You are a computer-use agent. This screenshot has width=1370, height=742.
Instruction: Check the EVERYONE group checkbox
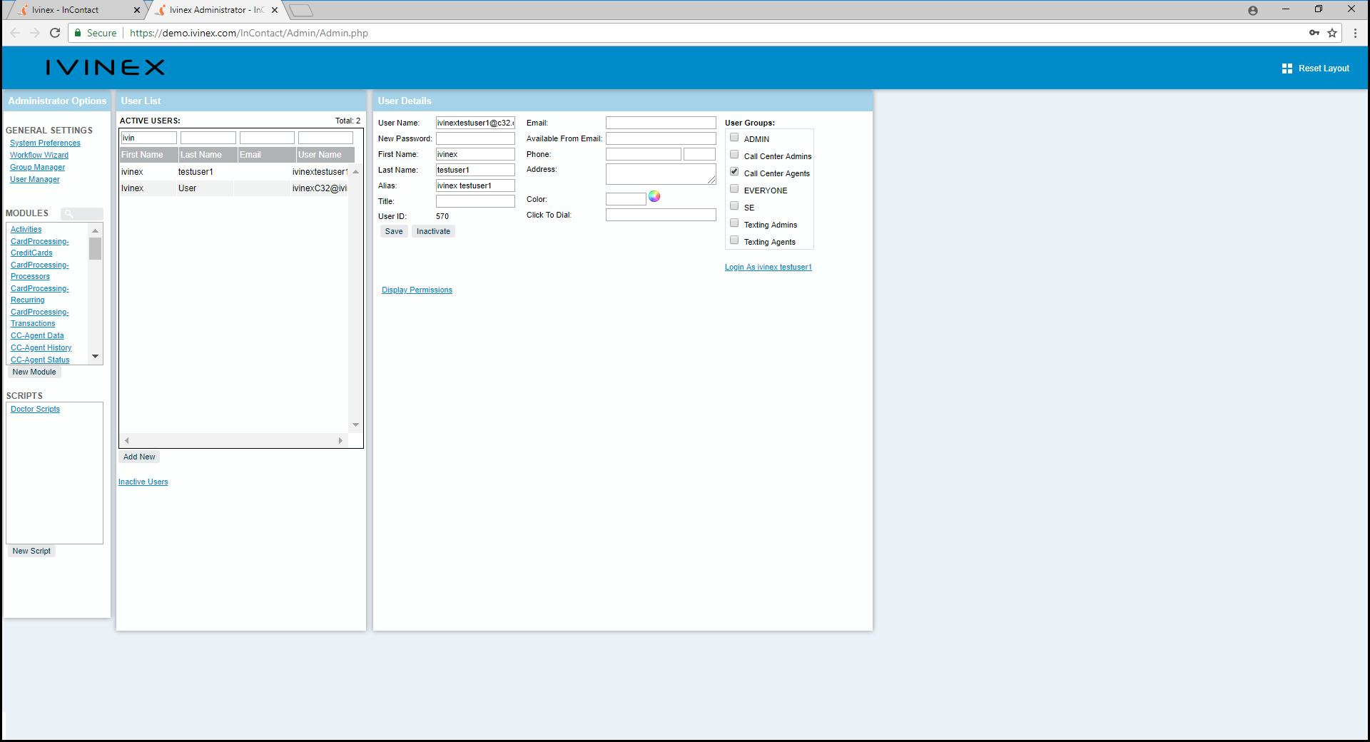(734, 188)
